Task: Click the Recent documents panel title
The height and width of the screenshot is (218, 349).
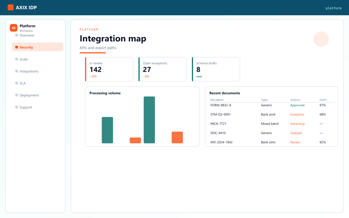Action: [225, 93]
